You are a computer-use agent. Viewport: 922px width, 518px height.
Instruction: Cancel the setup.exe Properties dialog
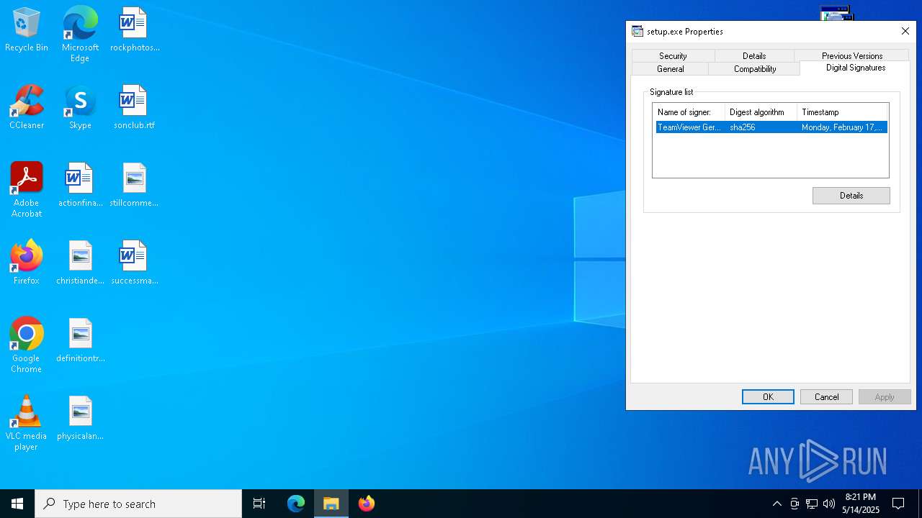826,397
